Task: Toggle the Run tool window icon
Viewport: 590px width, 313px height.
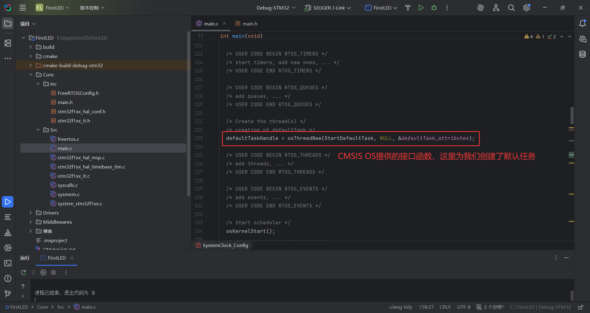Action: 8,202
